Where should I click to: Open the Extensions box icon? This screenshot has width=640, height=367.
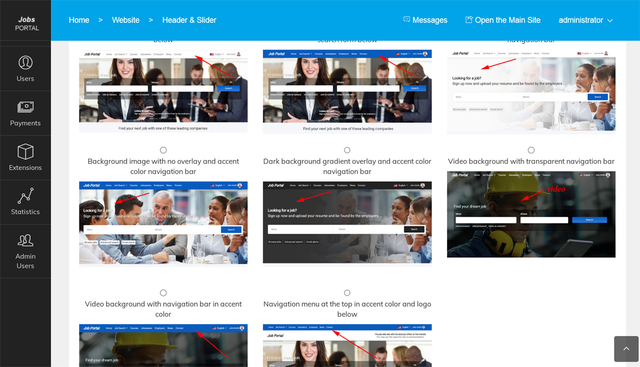pyautogui.click(x=25, y=151)
